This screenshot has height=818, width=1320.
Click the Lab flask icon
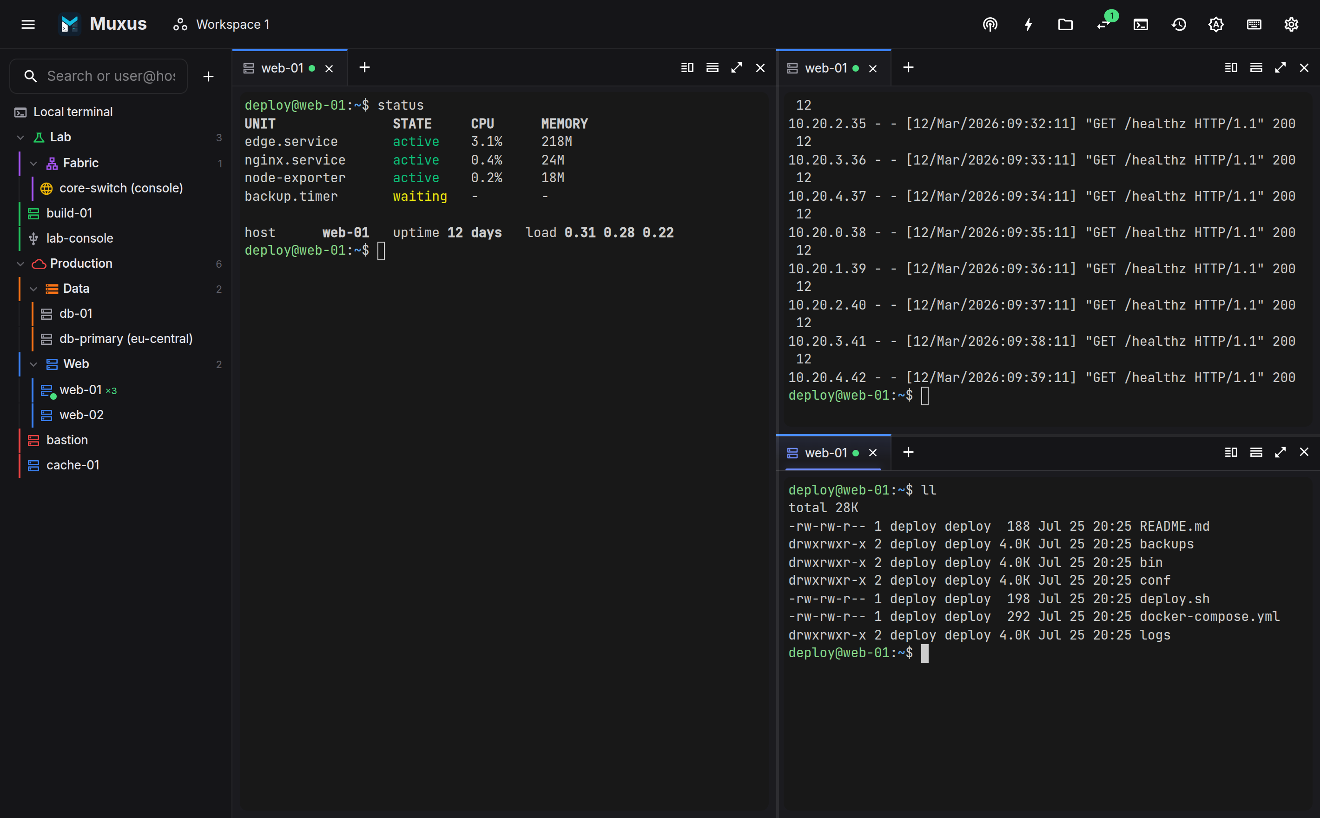pos(39,137)
